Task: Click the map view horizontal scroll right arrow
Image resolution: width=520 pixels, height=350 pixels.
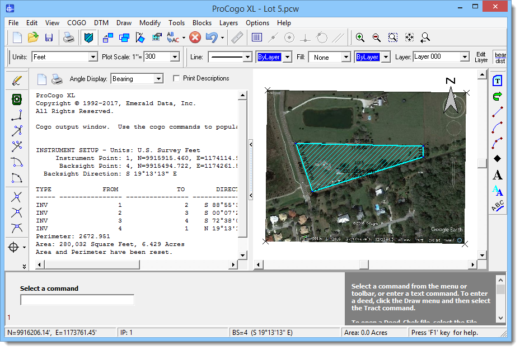Action: point(472,264)
